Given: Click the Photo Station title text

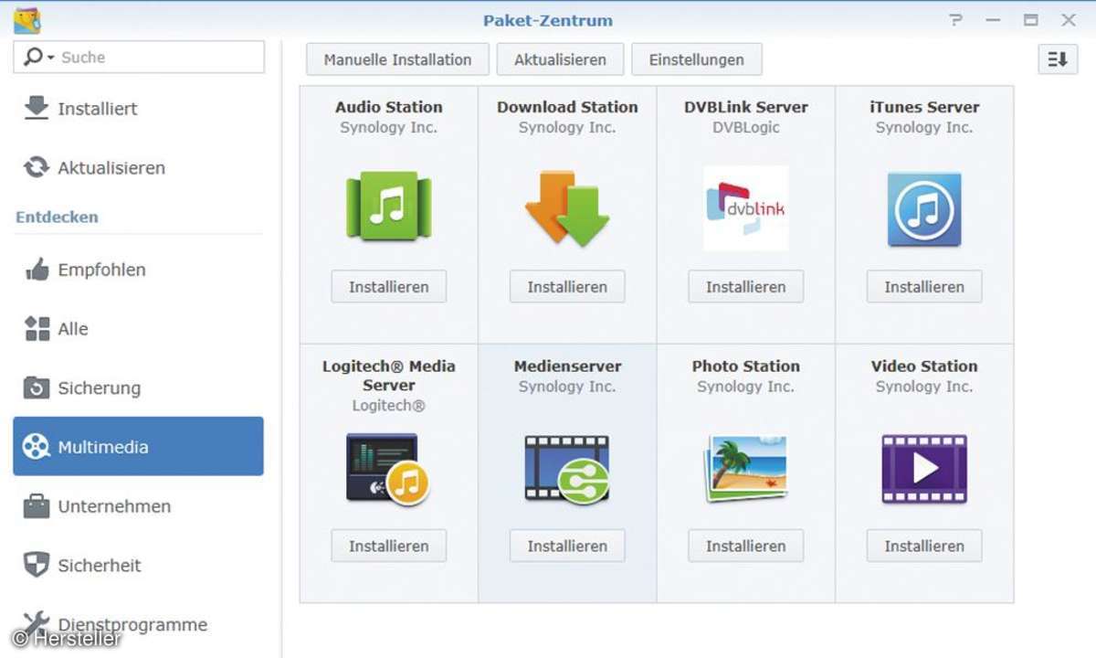Looking at the screenshot, I should (x=745, y=366).
